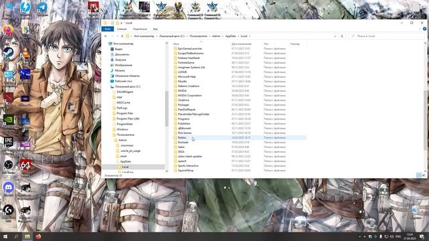Viewport: 429px width, 241px height.
Task: Expand the address bar history dropdown
Action: pos(335,36)
